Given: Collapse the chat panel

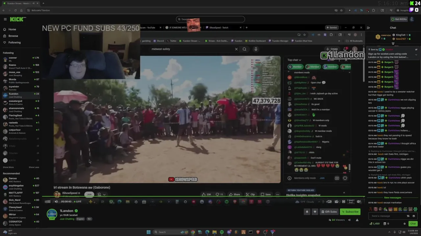Looking at the screenshot, I should pos(368,28).
